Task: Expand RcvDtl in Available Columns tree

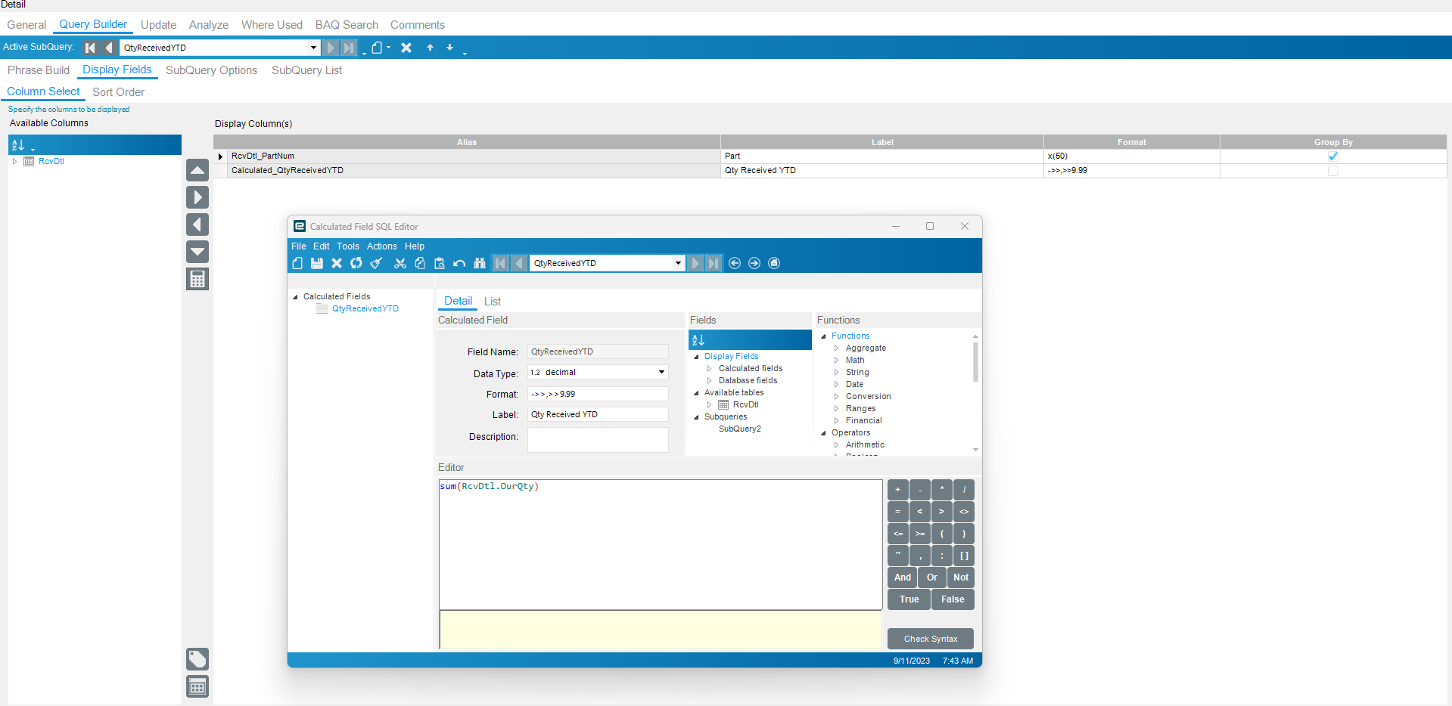Action: 14,161
